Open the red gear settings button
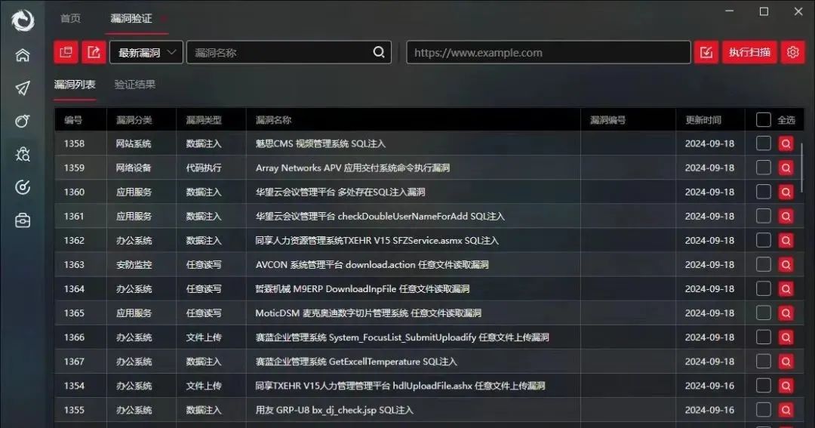 [792, 53]
